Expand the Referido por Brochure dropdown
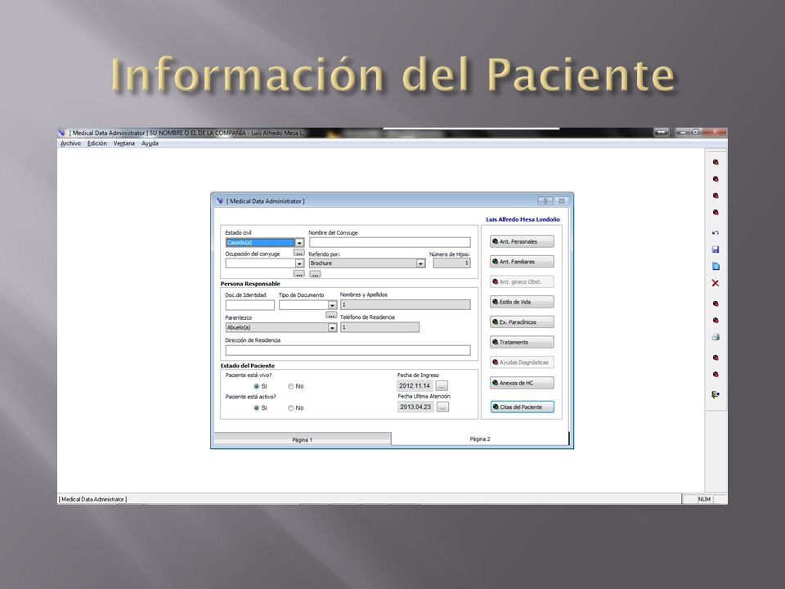785x589 pixels. coord(420,263)
